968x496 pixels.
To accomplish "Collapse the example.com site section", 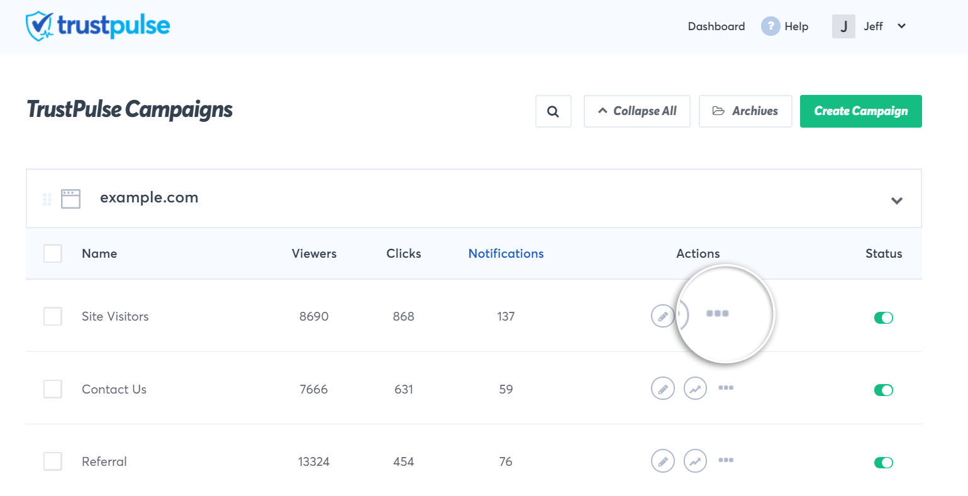I will click(x=897, y=201).
